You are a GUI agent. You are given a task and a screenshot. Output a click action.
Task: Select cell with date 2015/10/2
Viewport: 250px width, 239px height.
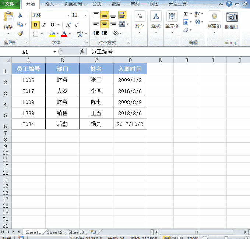click(x=130, y=124)
